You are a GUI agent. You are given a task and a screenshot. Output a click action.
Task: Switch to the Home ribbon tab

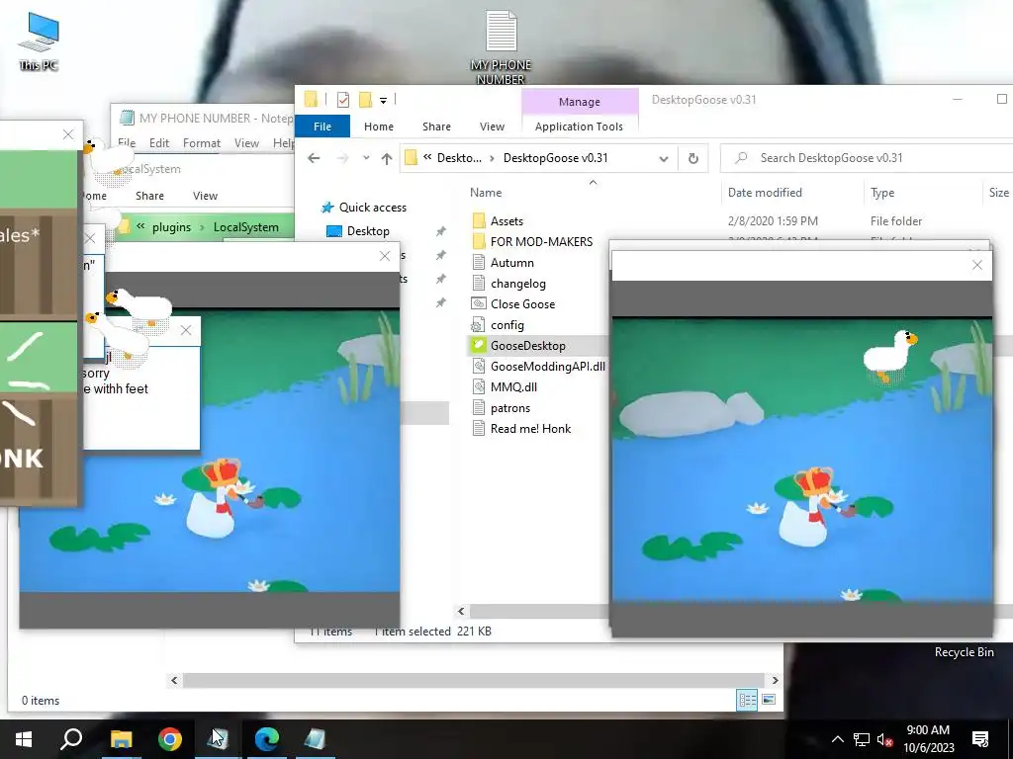(379, 126)
